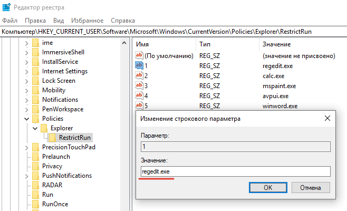Click the Отмена button
The height and width of the screenshot is (211, 347).
click(x=311, y=188)
